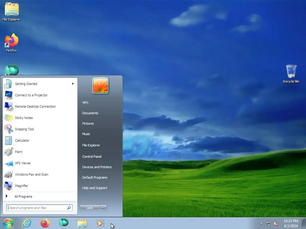Click the user account picture in Start menu
Image resolution: width=306 pixels, height=229 pixels.
point(100,86)
